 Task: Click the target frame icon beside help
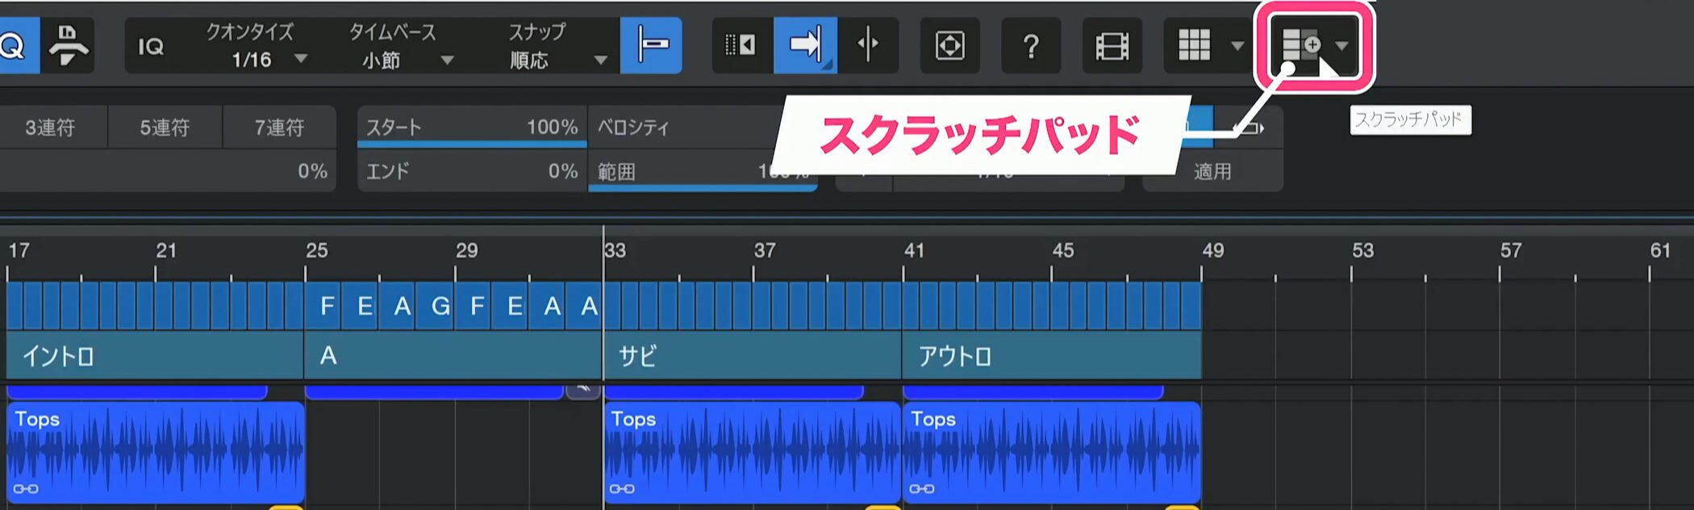pos(949,46)
